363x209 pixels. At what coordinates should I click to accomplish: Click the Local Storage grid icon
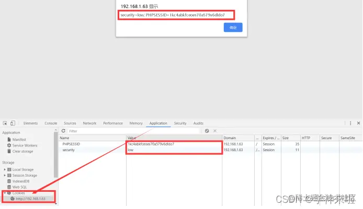tap(9, 169)
